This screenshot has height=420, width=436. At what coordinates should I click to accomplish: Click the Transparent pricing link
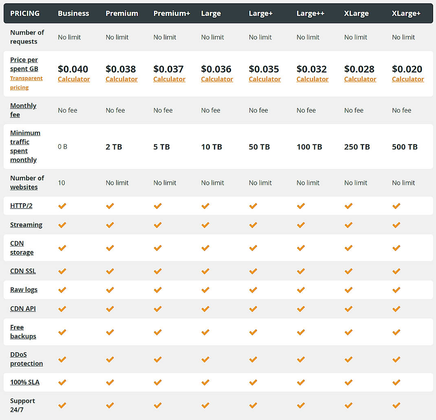pos(26,83)
